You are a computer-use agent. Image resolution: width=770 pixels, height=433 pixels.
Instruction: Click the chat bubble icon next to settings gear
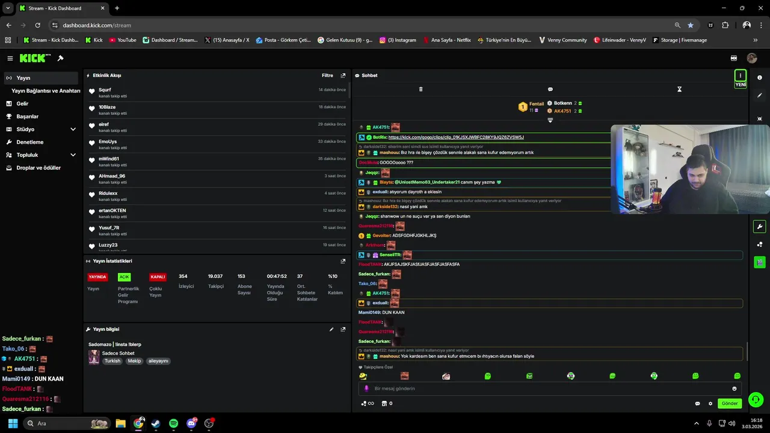click(x=698, y=404)
